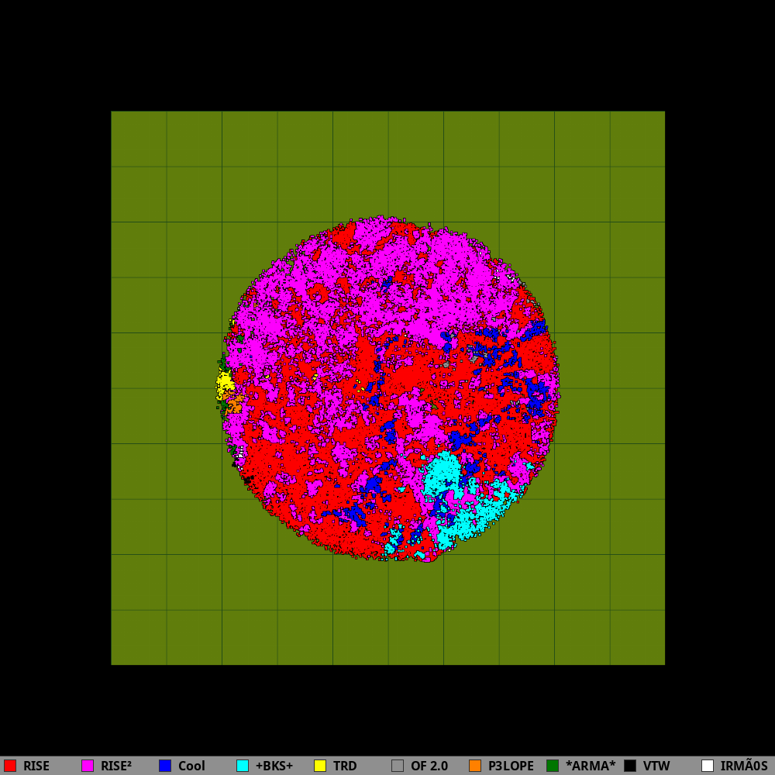775x775 pixels.
Task: Click the magenta RISE² legend swatch
Action: [88, 766]
